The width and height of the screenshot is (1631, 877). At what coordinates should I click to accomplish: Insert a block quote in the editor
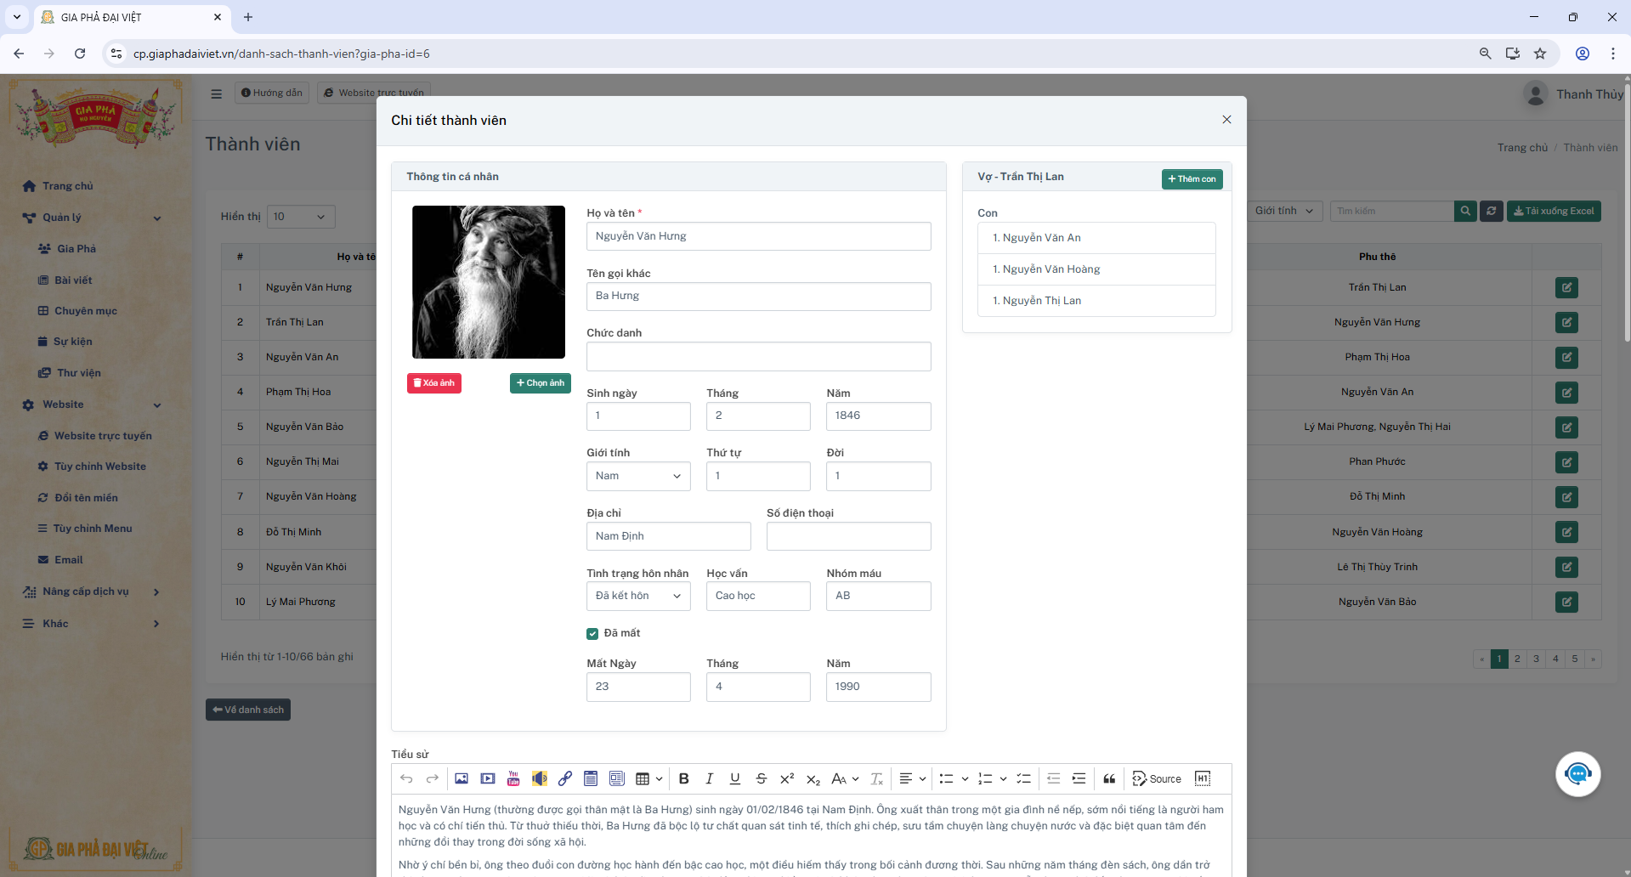[1109, 778]
